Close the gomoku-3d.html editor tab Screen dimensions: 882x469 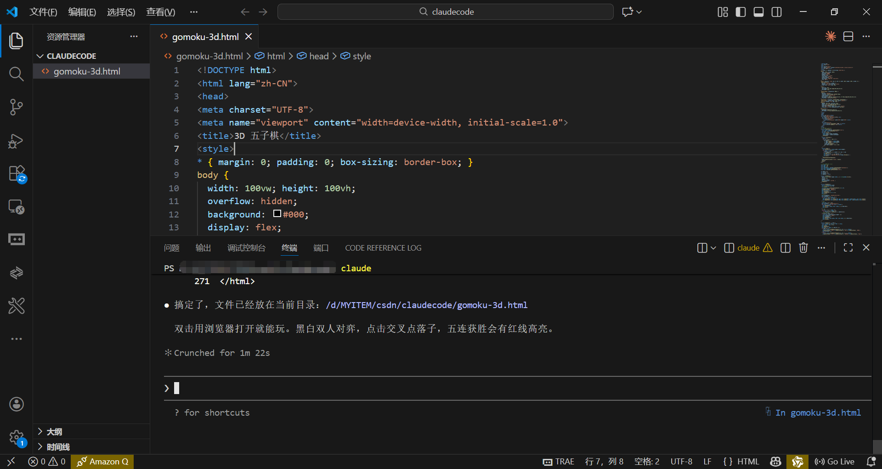(x=249, y=36)
